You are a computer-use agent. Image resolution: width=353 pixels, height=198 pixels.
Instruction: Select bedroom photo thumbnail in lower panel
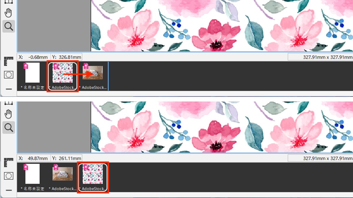pos(62,174)
